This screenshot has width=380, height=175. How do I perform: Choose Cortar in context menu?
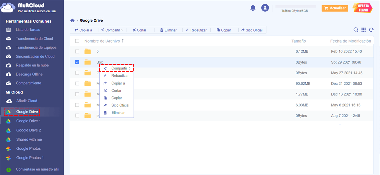[x=117, y=90]
